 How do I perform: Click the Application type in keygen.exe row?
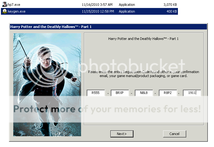point(127,11)
